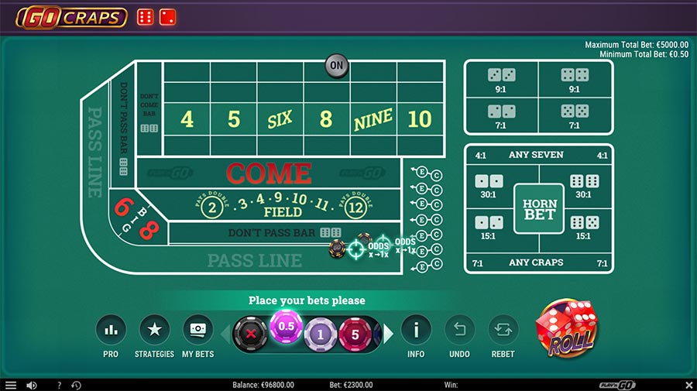Open the help question mark icon
Image resolution: width=697 pixels, height=391 pixels.
click(x=59, y=385)
